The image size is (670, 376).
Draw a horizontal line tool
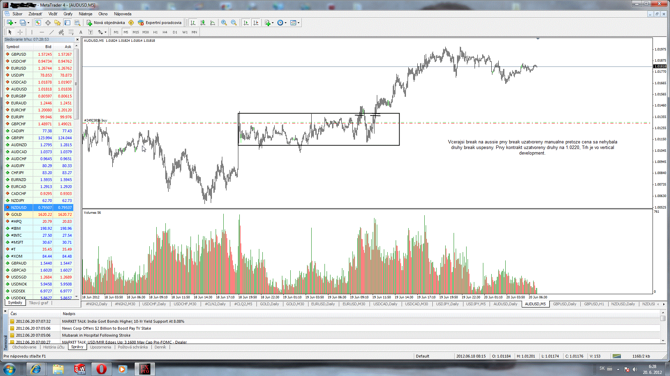tap(42, 32)
